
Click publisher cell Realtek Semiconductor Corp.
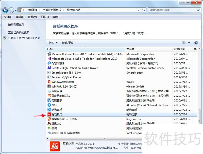pyautogui.click(x=145, y=68)
